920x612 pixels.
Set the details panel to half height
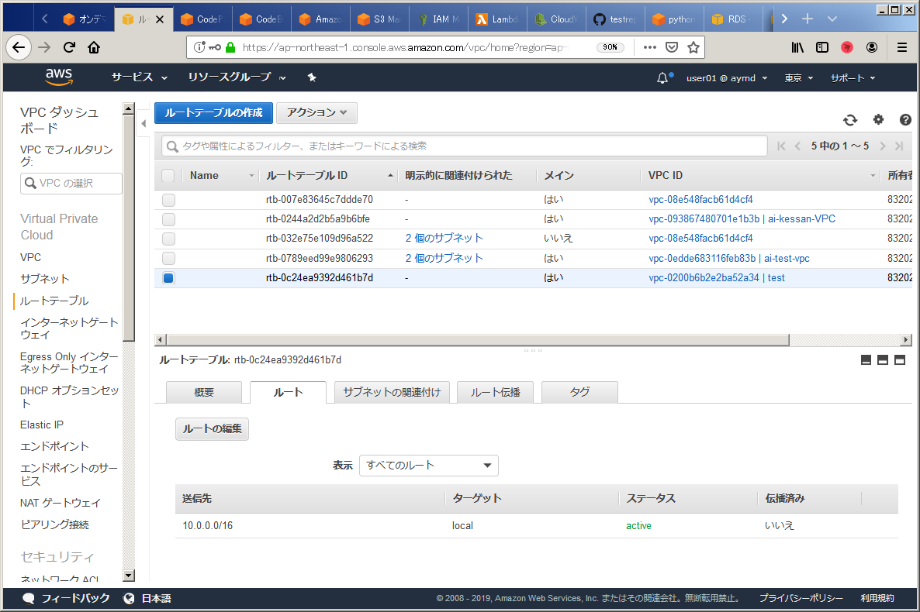coord(883,360)
